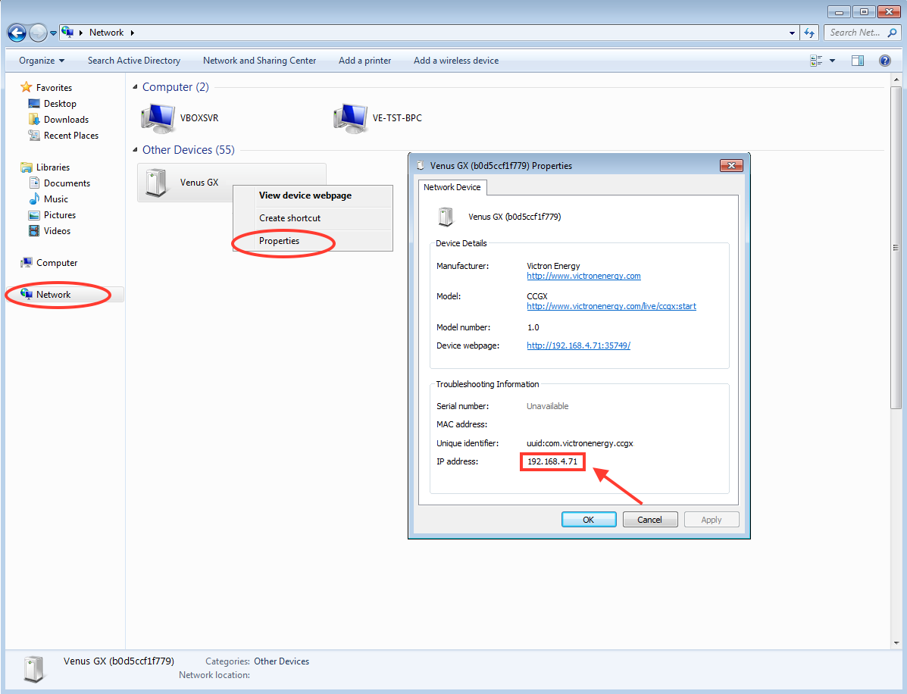The width and height of the screenshot is (907, 694).
Task: Choose Properties from the context menu
Action: (x=280, y=241)
